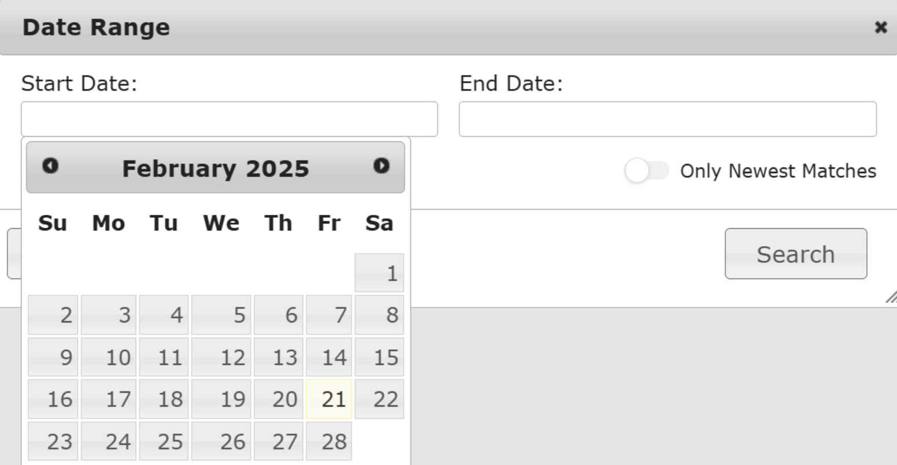Select February 21 in the calendar
The height and width of the screenshot is (465, 897).
pyautogui.click(x=329, y=399)
